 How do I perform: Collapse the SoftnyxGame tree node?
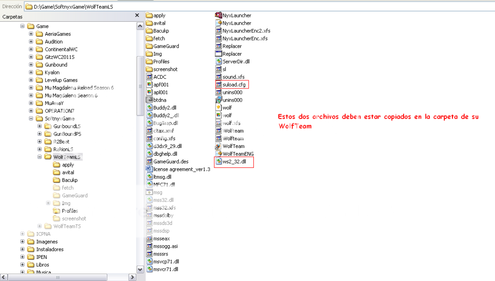point(31,118)
